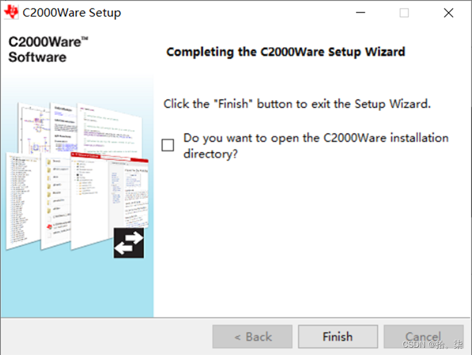Click the "C2000Ware Setup" title bar text
This screenshot has height=355, width=472.
72,13
